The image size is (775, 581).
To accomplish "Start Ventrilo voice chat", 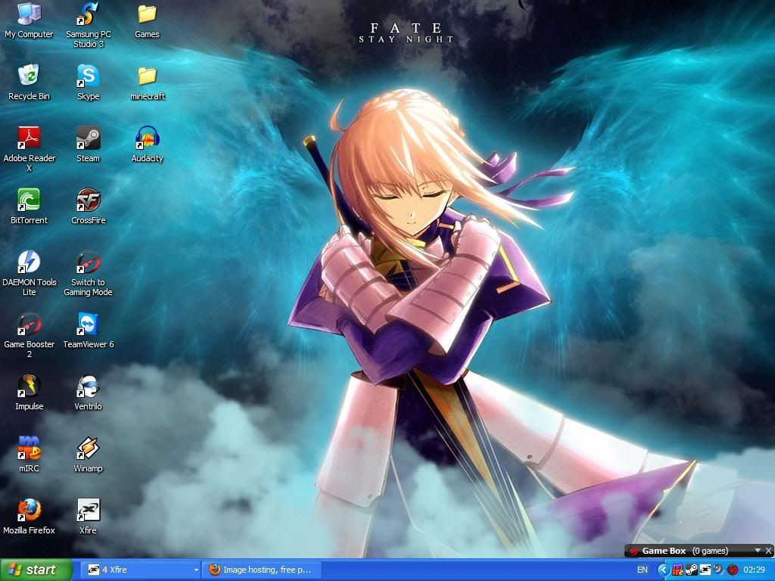I will pyautogui.click(x=89, y=387).
